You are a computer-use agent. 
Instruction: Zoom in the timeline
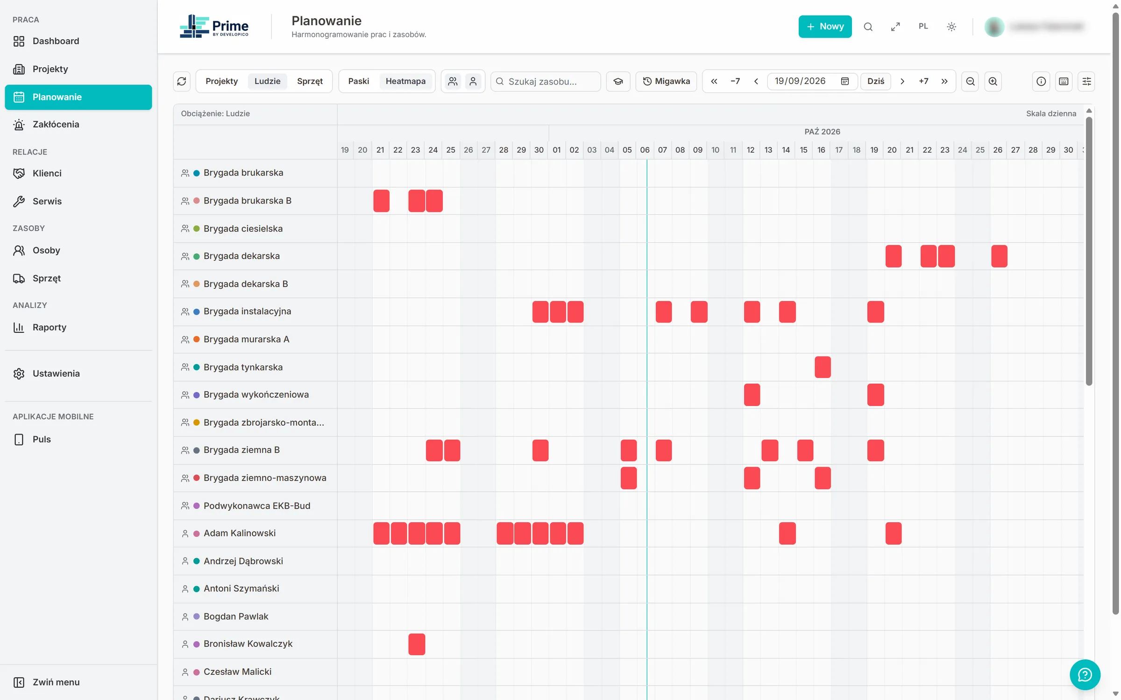click(x=993, y=81)
